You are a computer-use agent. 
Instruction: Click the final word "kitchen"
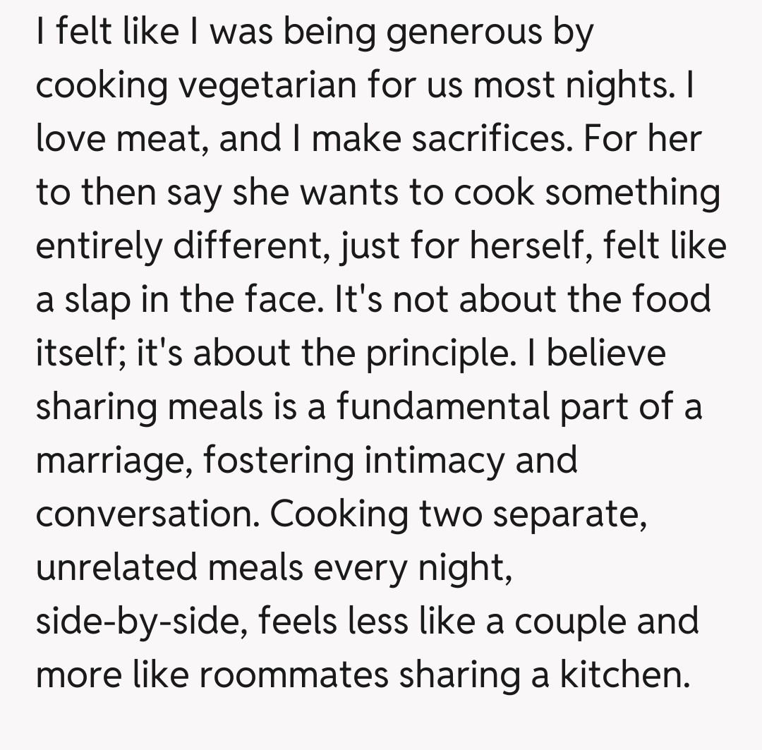pyautogui.click(x=624, y=675)
